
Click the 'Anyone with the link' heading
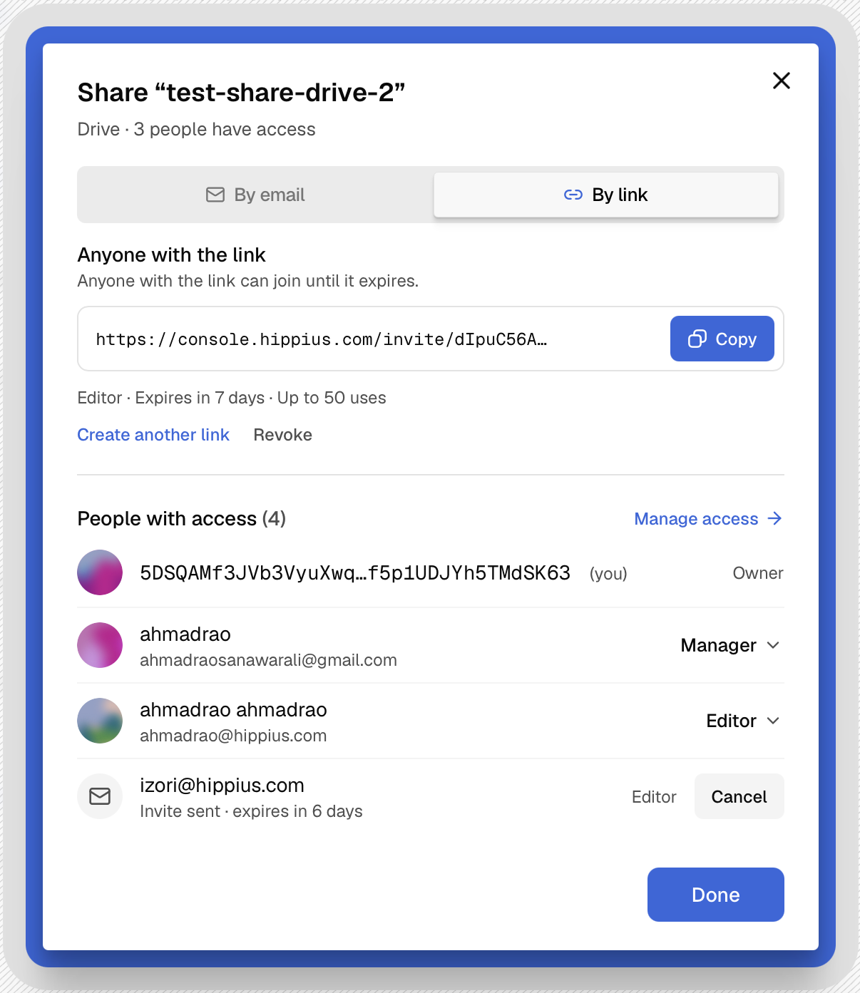171,254
